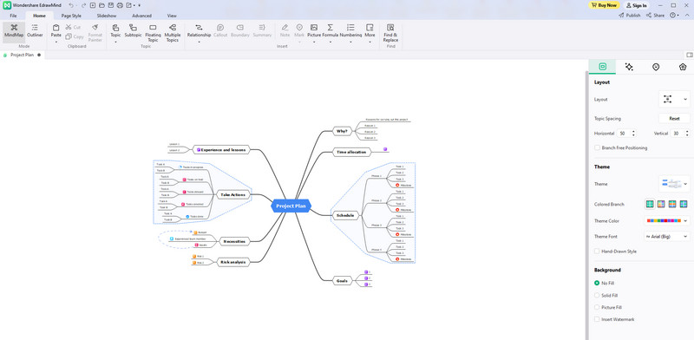Open the Slideshow ribbon tab

tap(107, 16)
